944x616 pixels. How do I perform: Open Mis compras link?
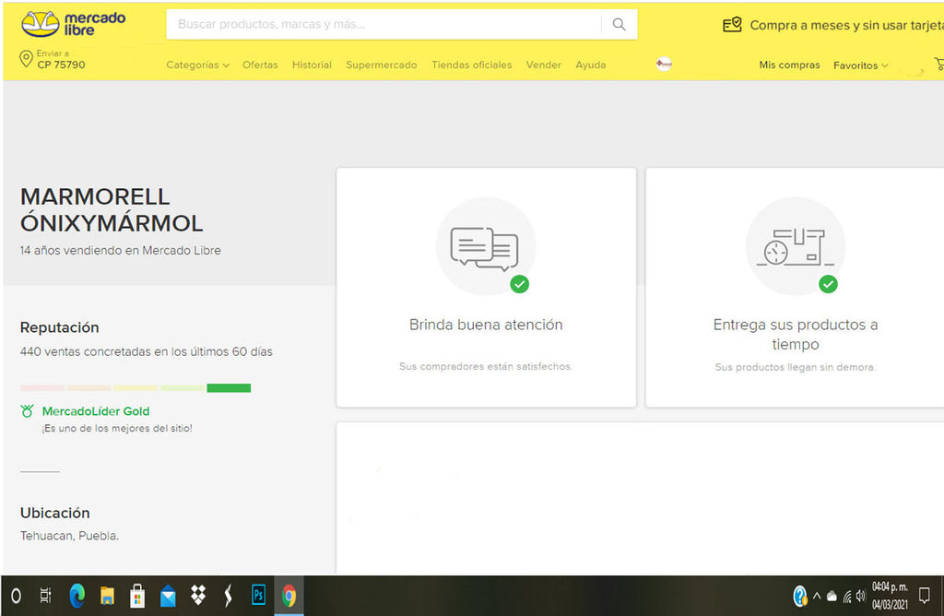(x=789, y=65)
